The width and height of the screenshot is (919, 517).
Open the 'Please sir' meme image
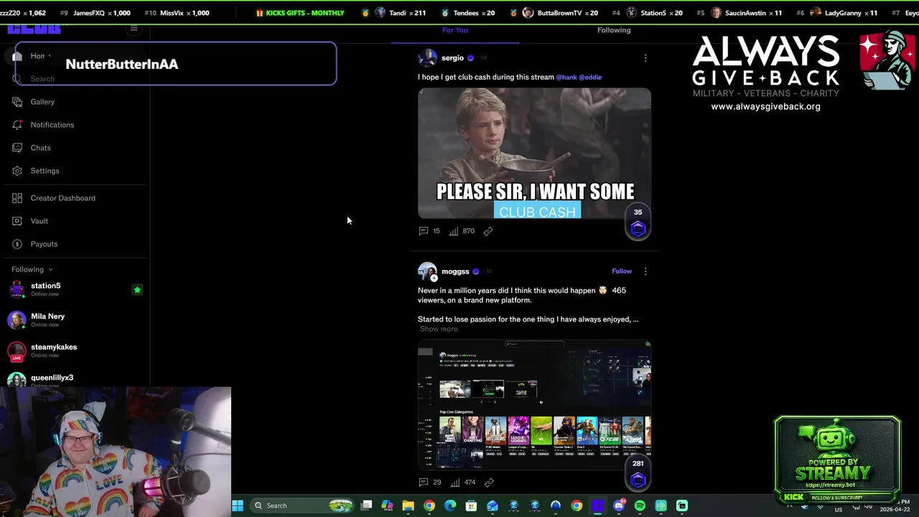[534, 153]
